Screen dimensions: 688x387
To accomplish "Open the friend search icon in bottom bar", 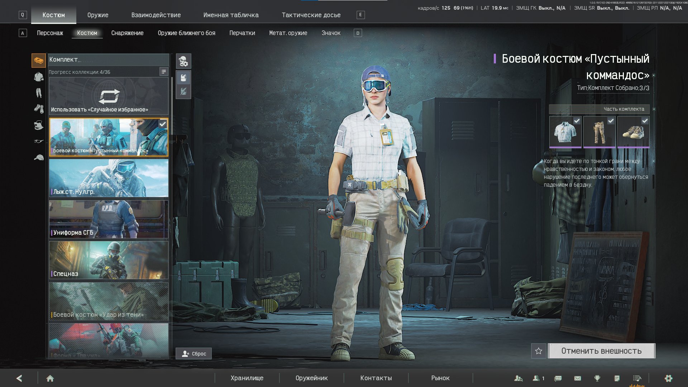I will coord(518,378).
